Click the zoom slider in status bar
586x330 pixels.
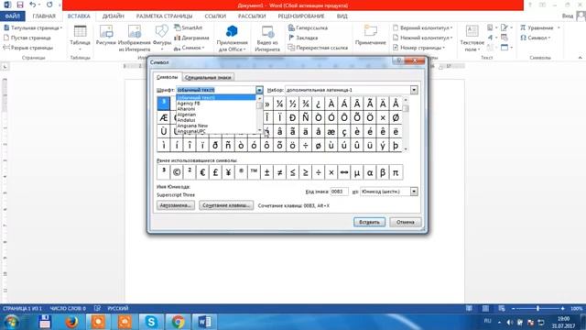tap(537, 308)
